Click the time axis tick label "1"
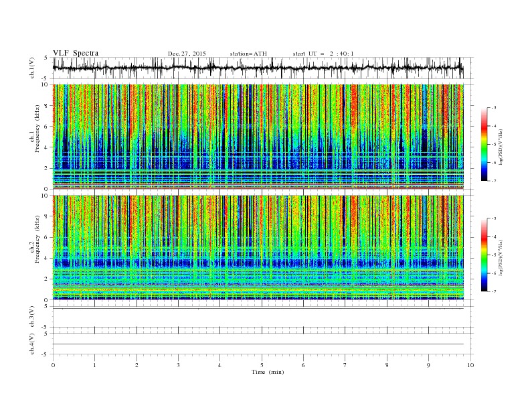This screenshot has width=530, height=410. coord(94,365)
